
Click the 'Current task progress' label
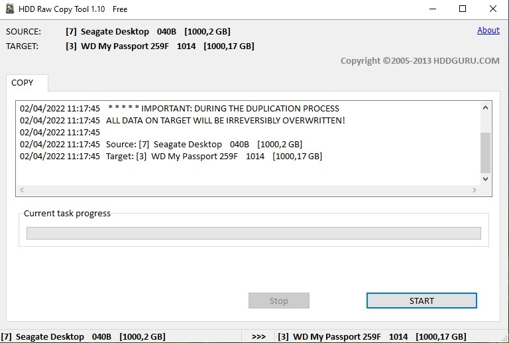67,214
